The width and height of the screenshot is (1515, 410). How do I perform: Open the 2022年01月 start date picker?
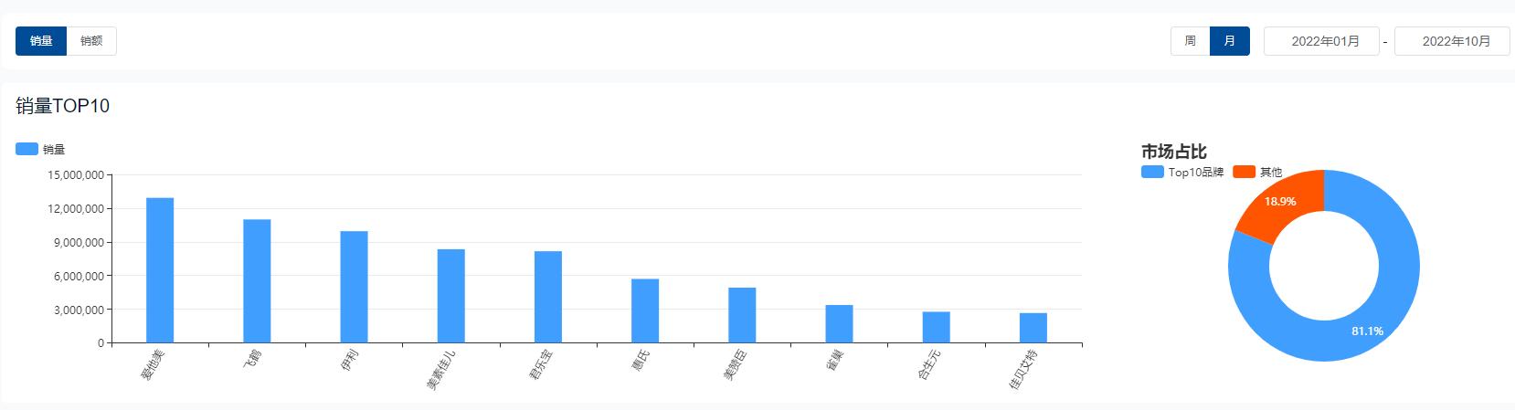[1321, 41]
